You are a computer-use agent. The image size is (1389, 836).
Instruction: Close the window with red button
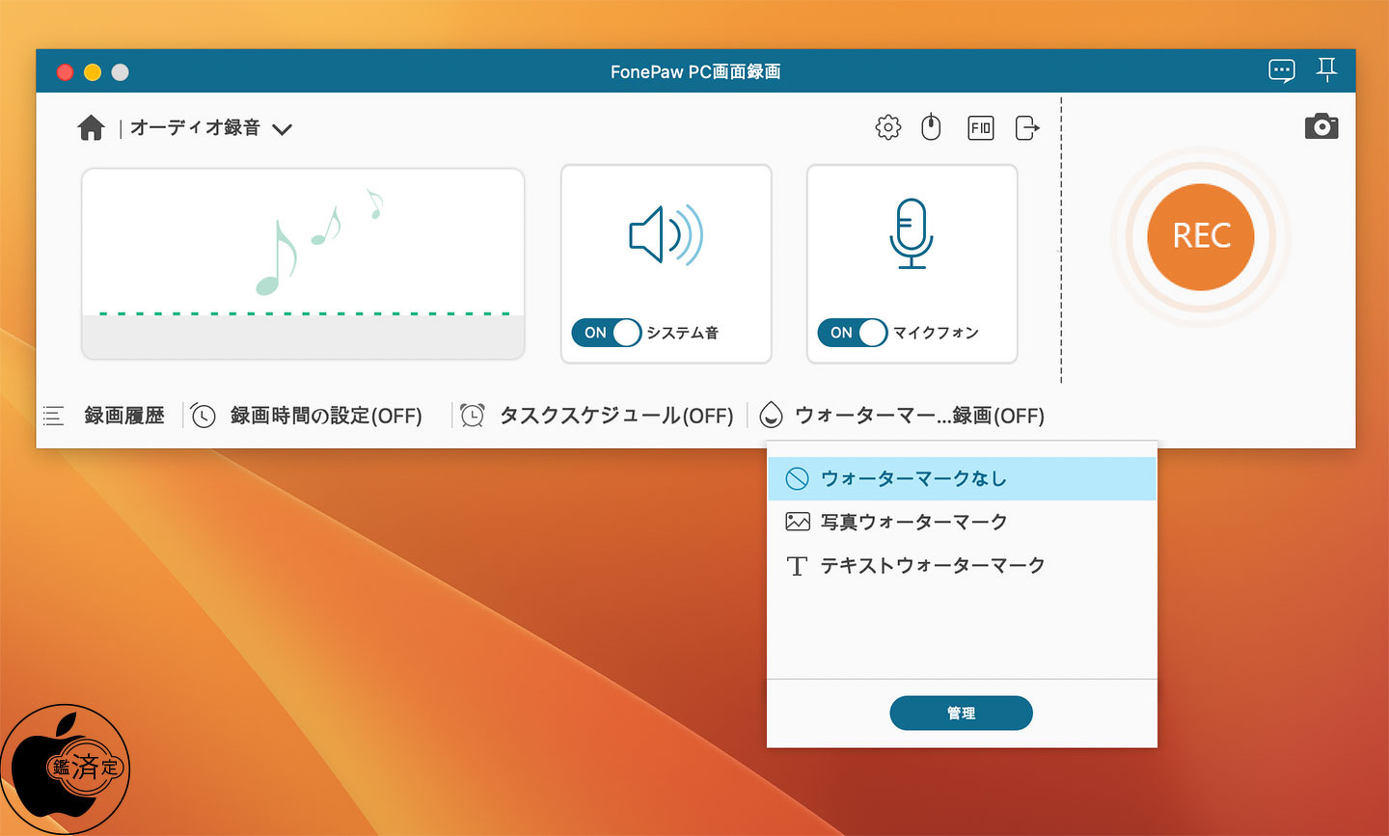pyautogui.click(x=65, y=71)
